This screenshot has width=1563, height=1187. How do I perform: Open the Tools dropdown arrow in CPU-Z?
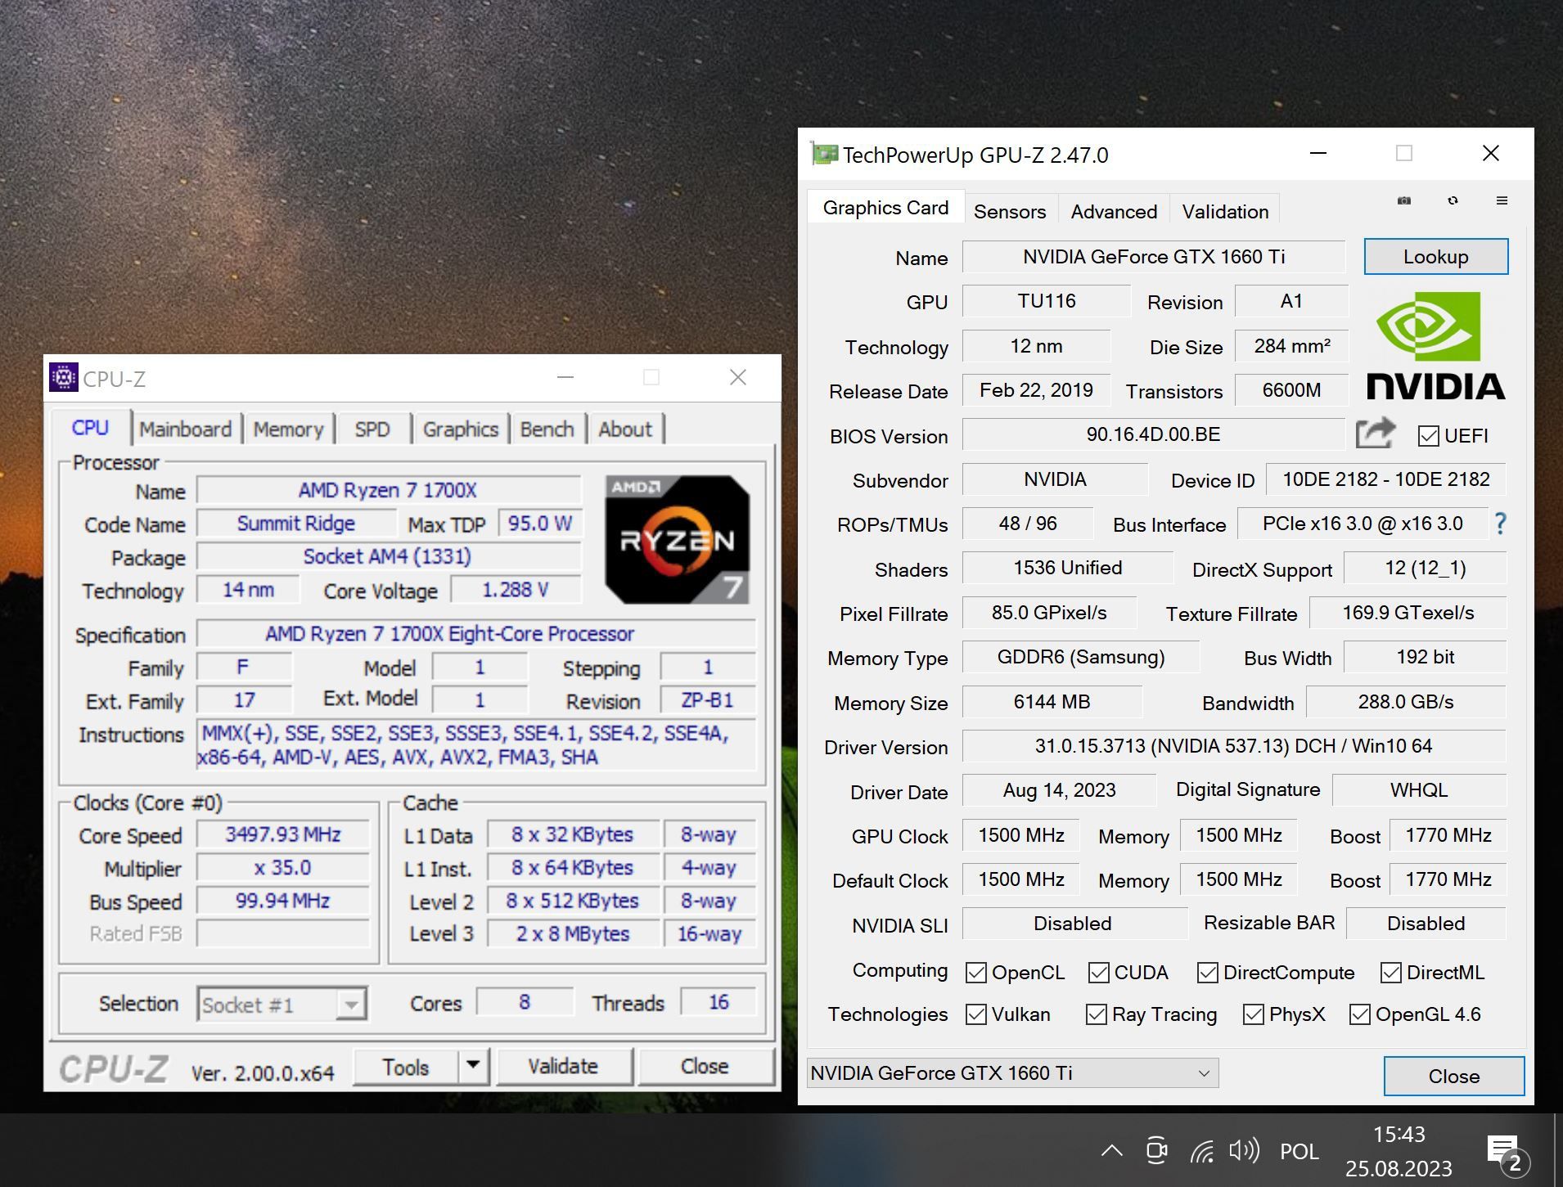tap(472, 1066)
